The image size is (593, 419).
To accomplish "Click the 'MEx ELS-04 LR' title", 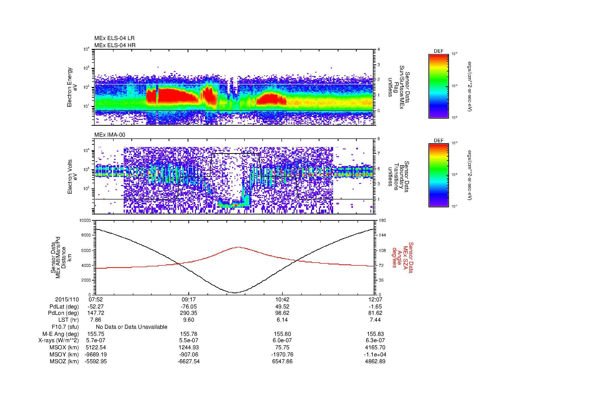I will point(114,38).
